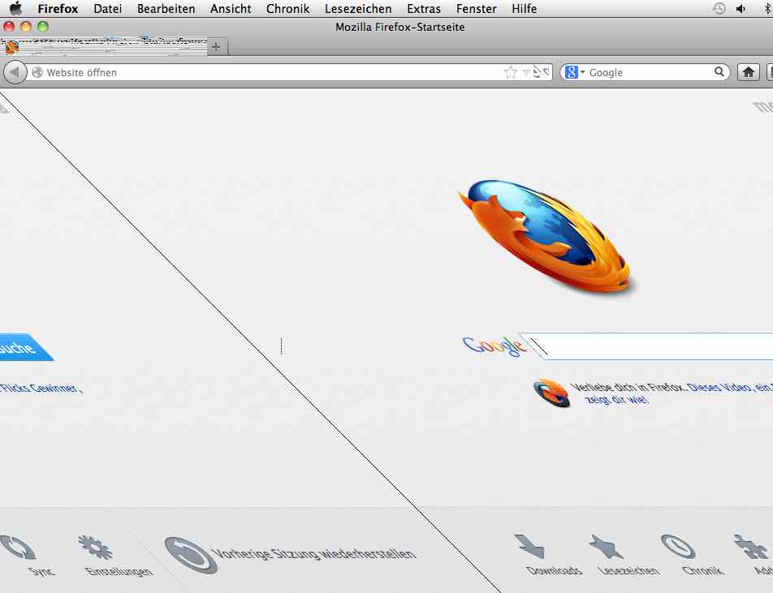Click the Flicks Gewinner link

coord(41,388)
